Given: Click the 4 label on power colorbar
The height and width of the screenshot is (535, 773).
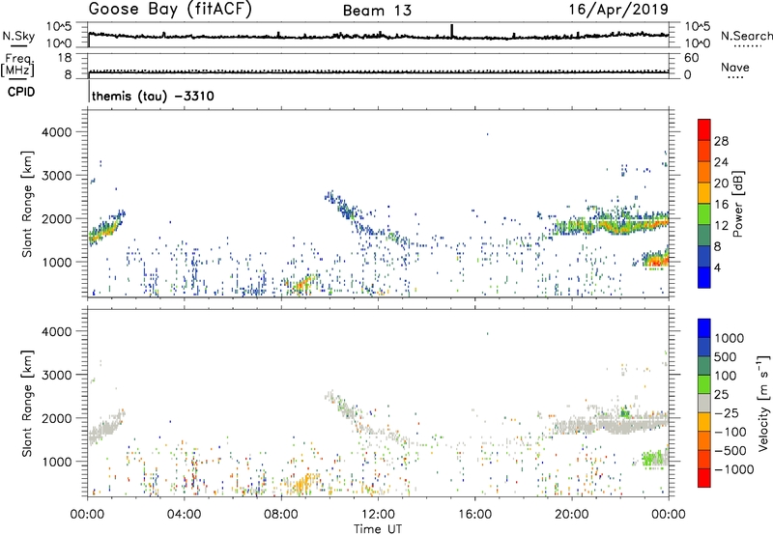Looking at the screenshot, I should 718,267.
